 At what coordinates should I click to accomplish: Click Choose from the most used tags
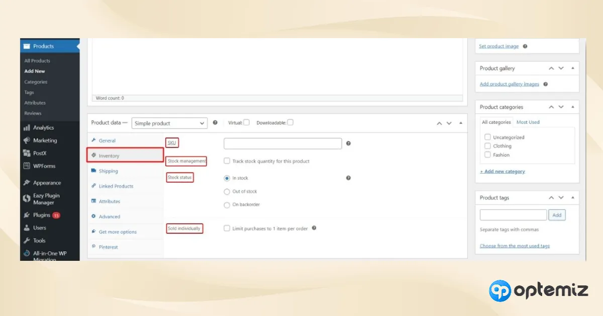[515, 246]
